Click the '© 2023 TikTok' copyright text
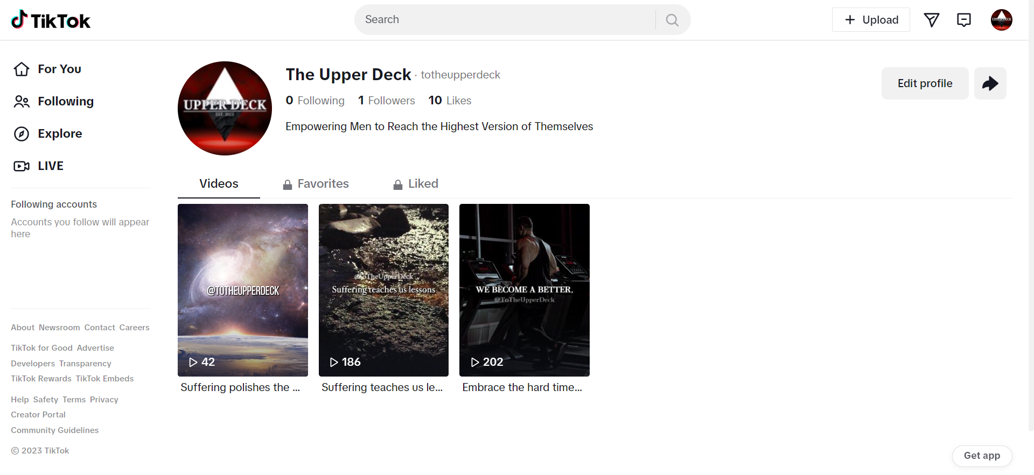This screenshot has width=1034, height=475. 40,451
